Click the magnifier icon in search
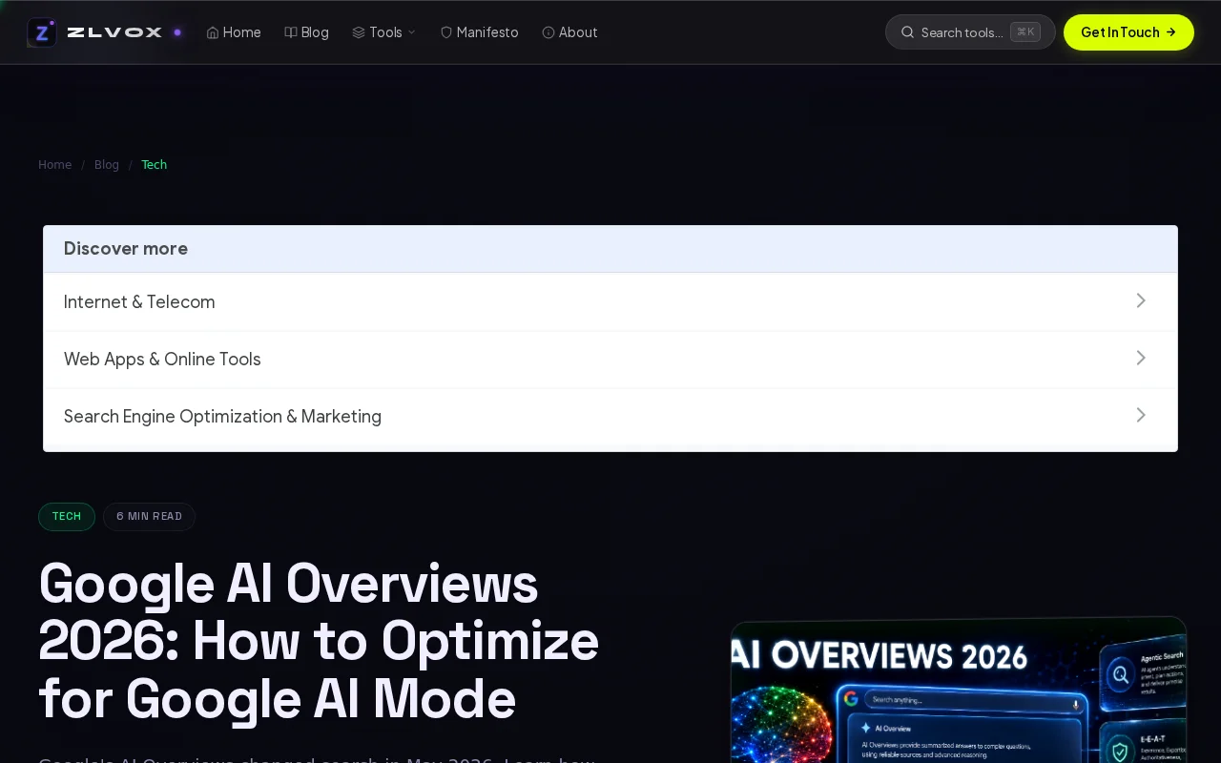 907,32
